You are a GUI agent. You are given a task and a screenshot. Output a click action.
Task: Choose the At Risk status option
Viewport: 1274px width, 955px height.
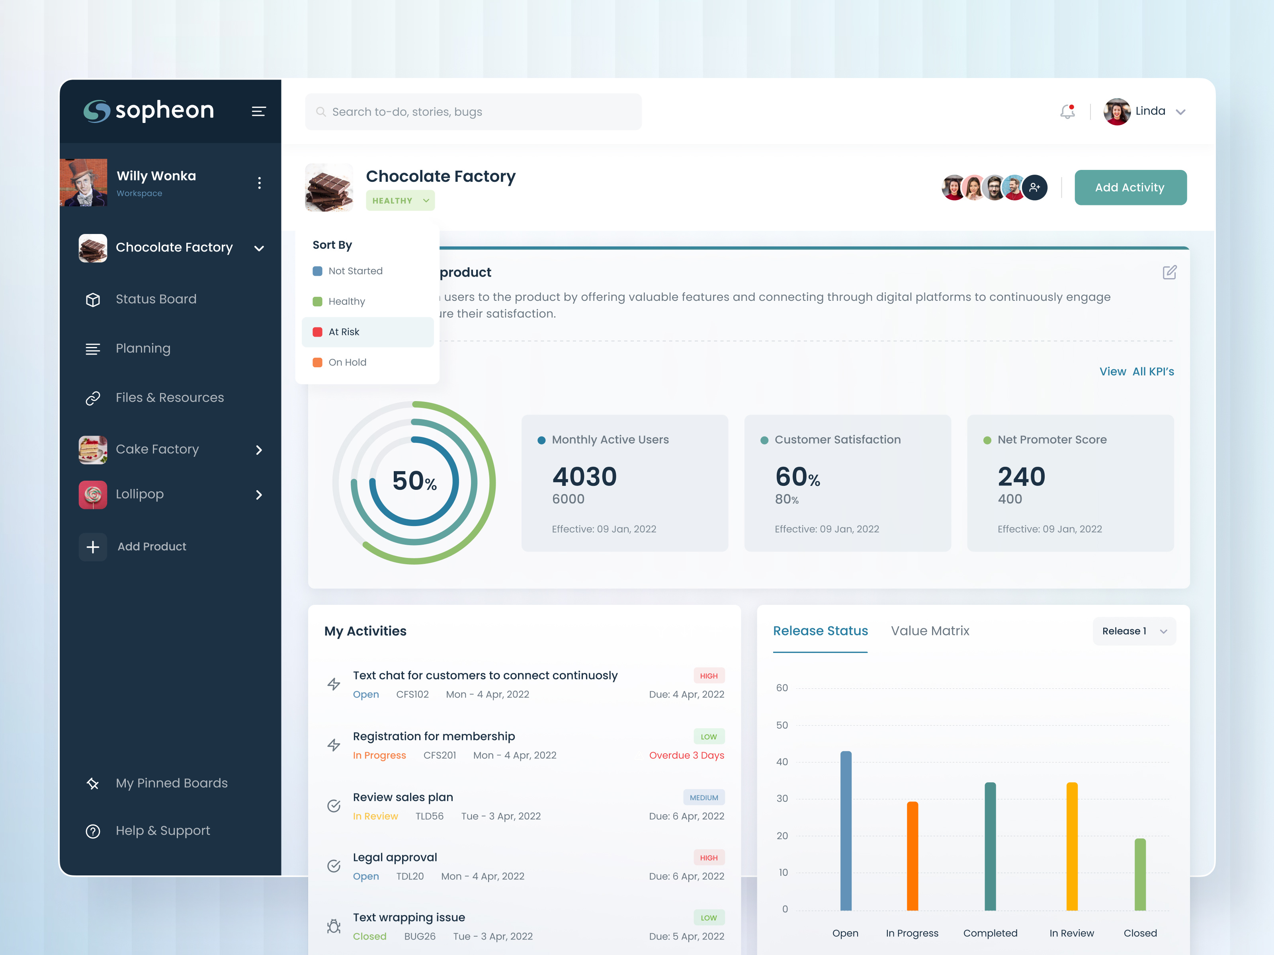pos(344,332)
